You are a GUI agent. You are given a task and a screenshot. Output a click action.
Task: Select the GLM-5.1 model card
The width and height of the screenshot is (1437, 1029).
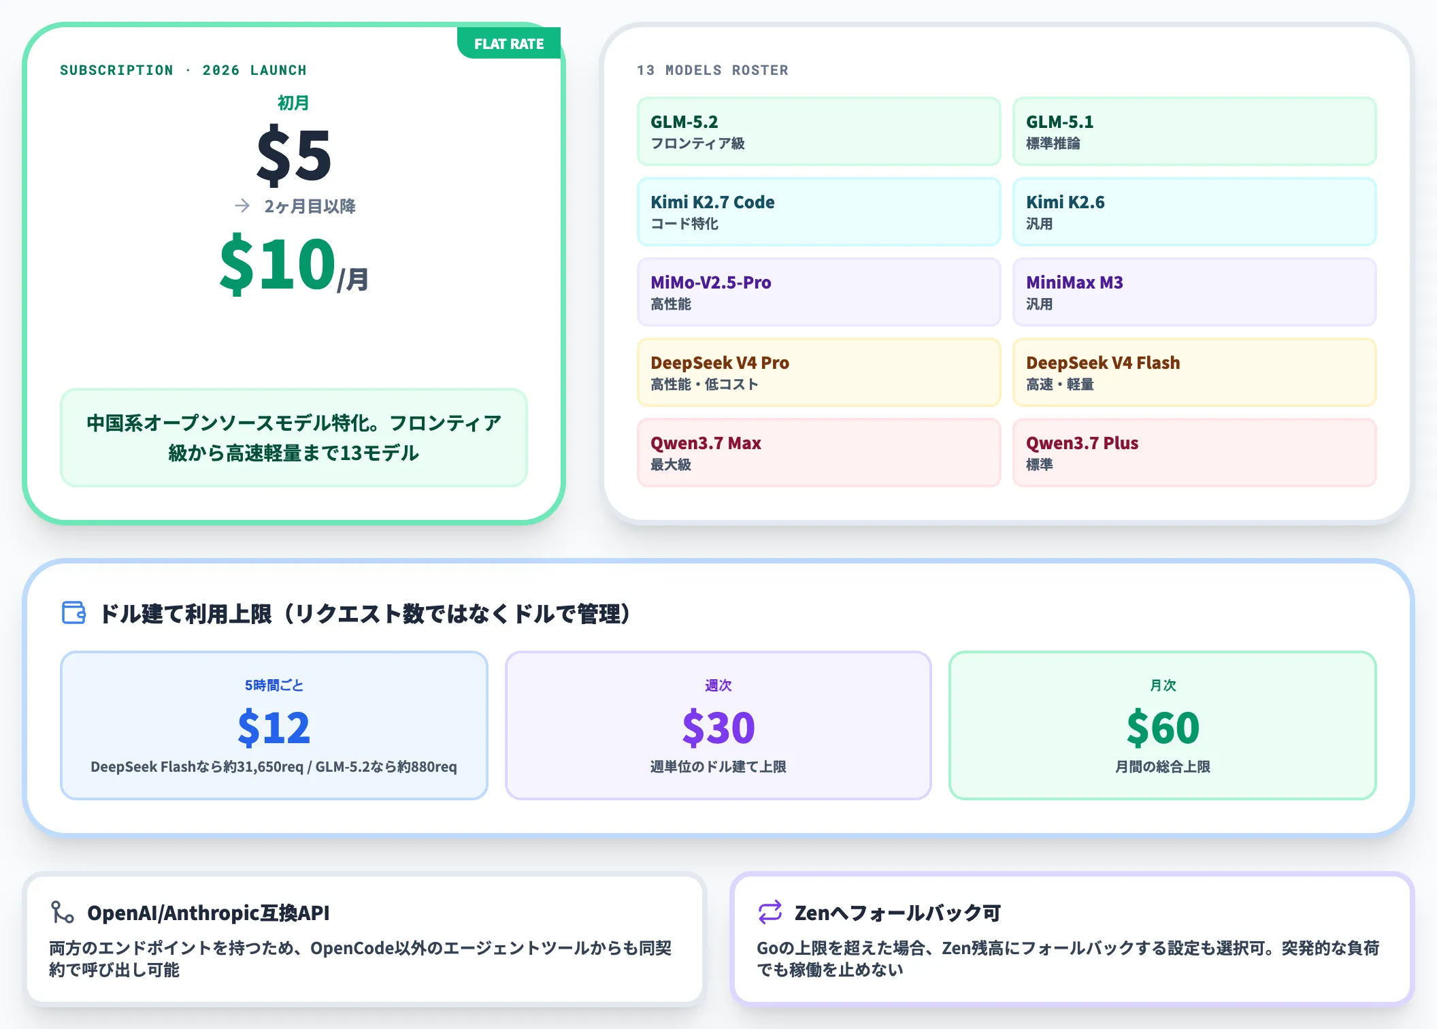click(x=1194, y=131)
